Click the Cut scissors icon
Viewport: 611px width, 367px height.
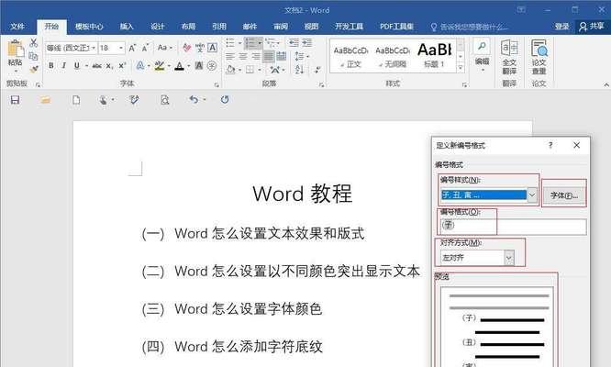34,43
